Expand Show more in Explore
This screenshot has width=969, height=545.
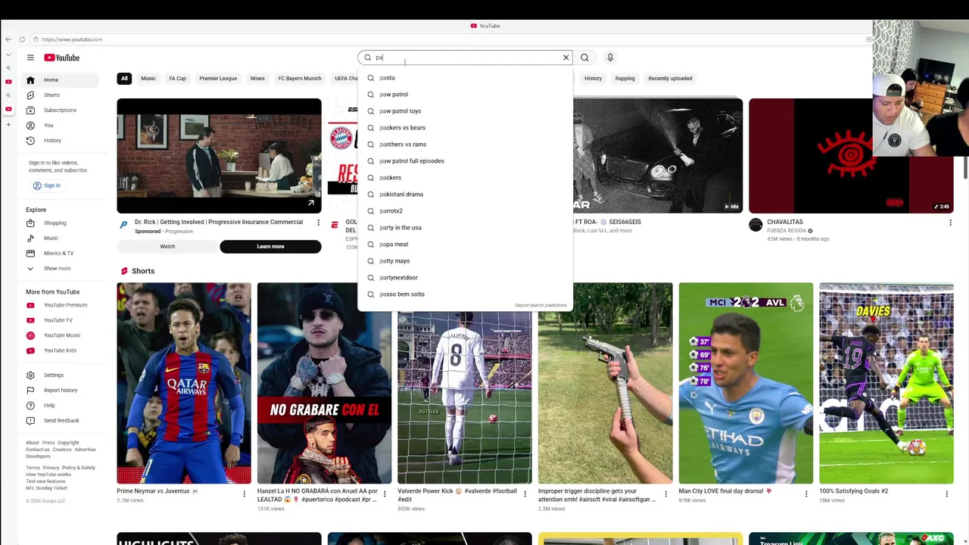[x=61, y=268]
